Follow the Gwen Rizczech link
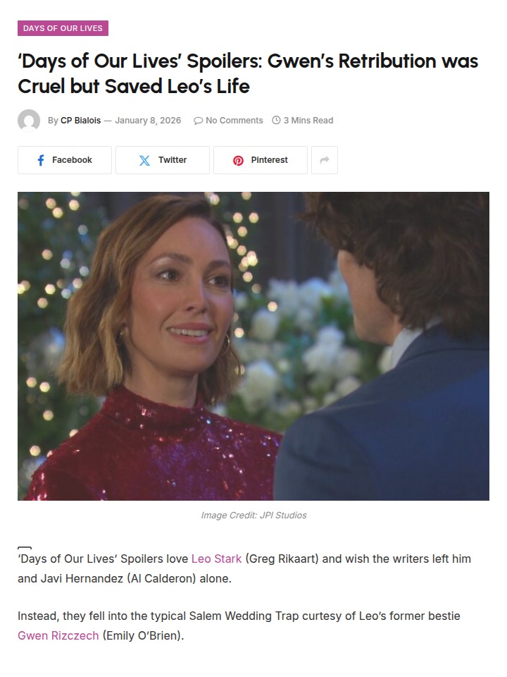Image resolution: width=507 pixels, height=677 pixels. [x=58, y=635]
